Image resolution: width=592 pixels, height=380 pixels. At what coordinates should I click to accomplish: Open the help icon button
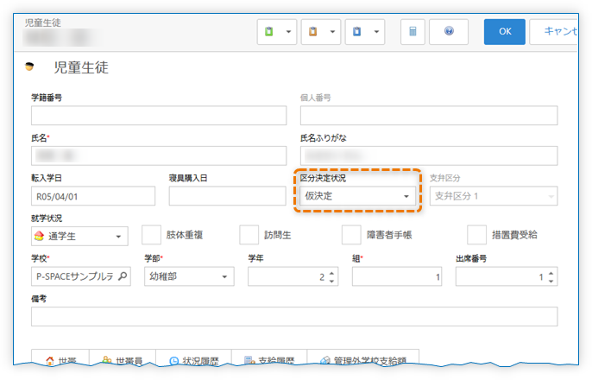(x=449, y=32)
